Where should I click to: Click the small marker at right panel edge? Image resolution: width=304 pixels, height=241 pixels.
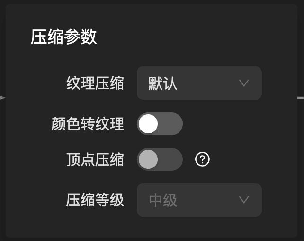pos(301,97)
